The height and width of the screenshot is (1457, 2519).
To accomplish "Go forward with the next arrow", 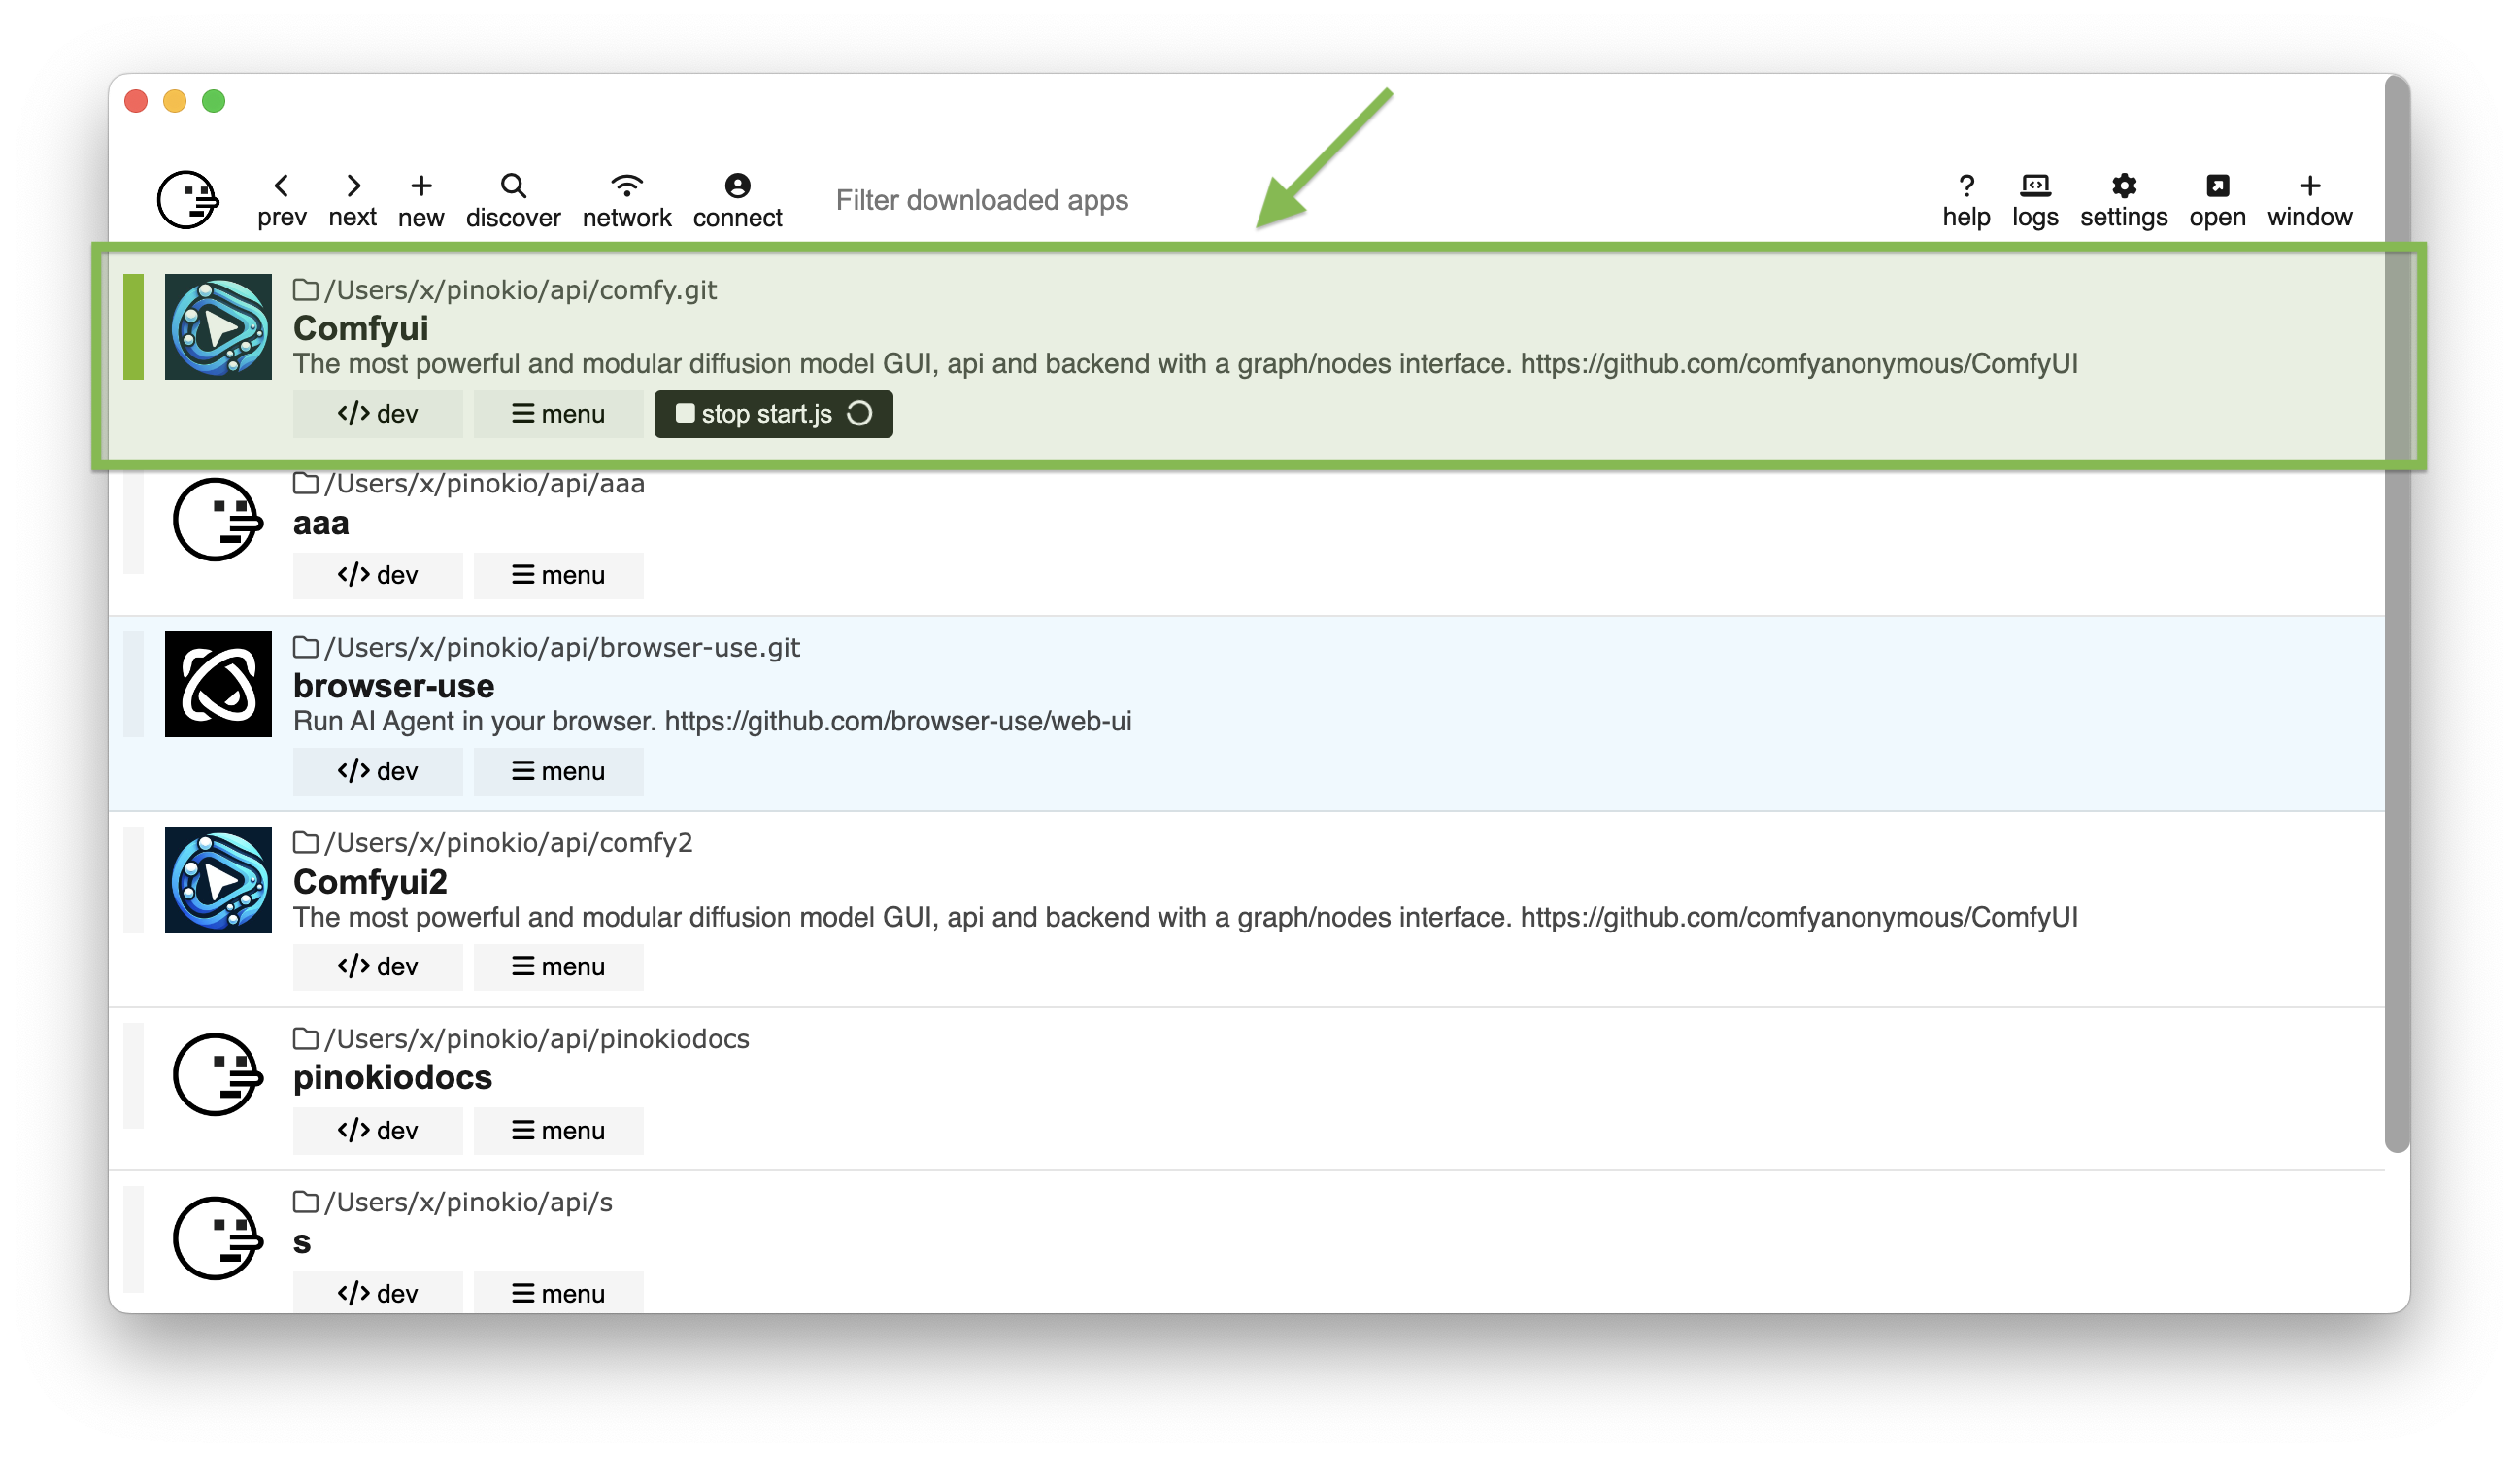I will pyautogui.click(x=352, y=199).
